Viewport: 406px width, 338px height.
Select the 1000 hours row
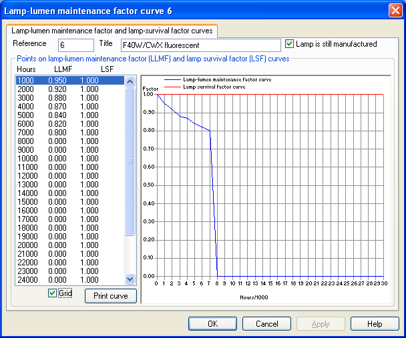coord(70,80)
